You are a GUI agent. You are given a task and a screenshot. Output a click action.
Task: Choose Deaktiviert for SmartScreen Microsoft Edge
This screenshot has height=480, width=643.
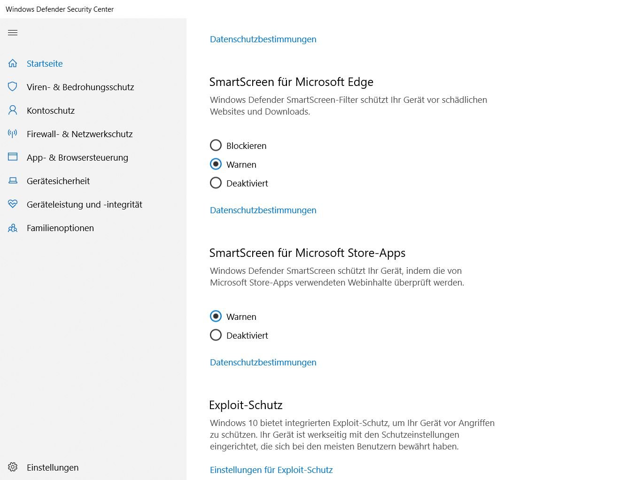click(x=216, y=183)
